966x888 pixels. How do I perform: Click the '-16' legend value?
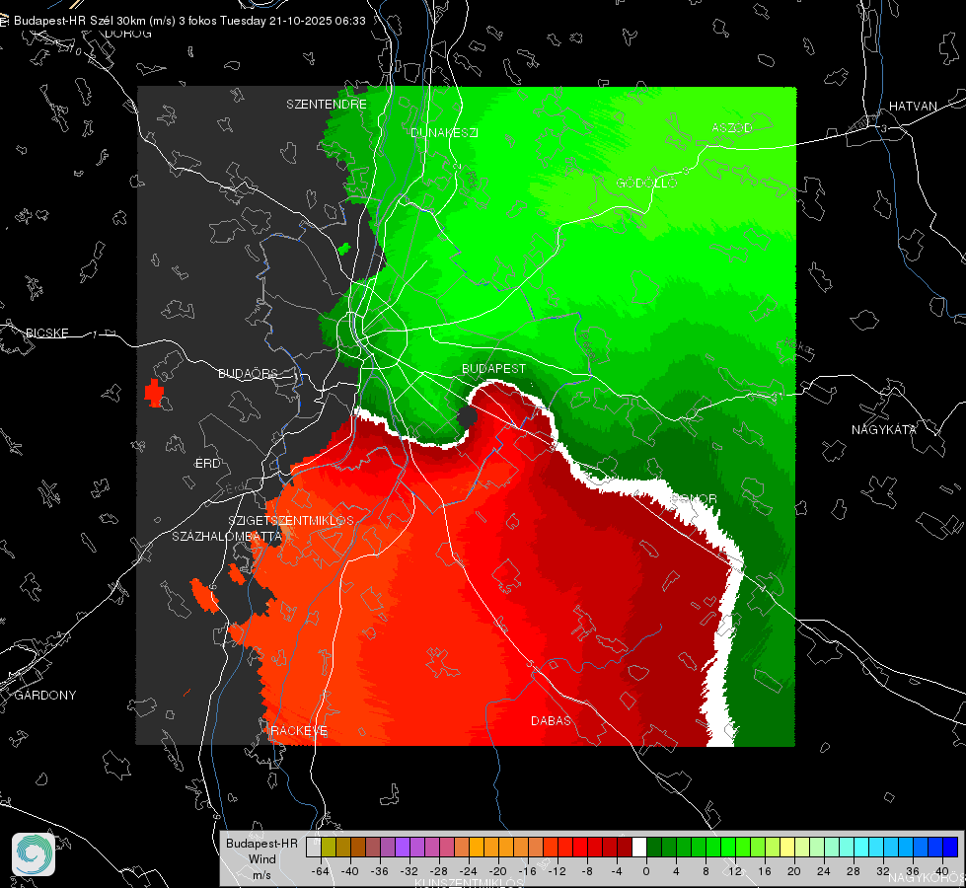(x=528, y=871)
